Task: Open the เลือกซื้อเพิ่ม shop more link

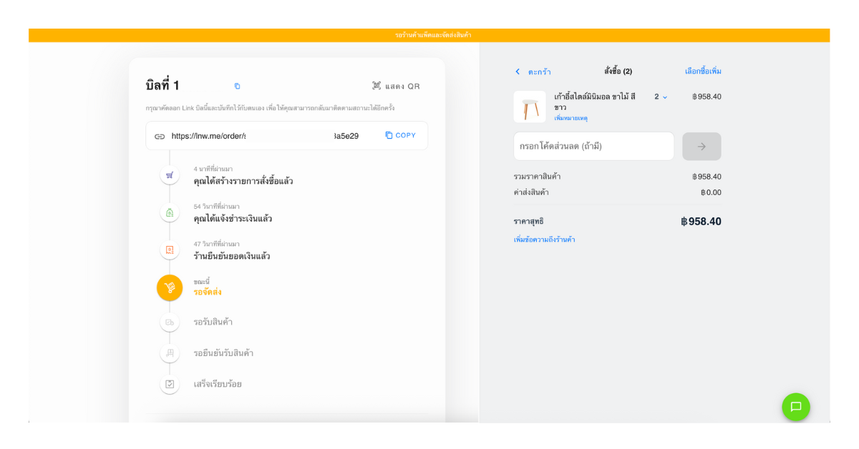Action: (x=702, y=71)
